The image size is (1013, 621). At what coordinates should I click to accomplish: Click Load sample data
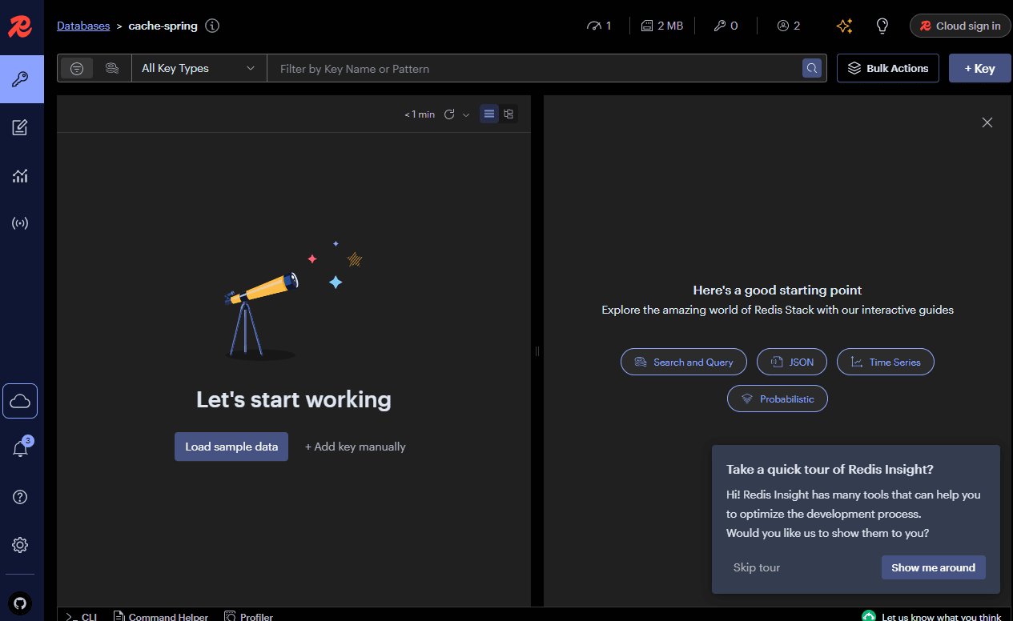click(x=231, y=447)
